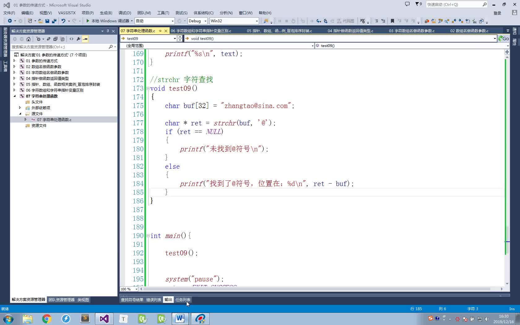This screenshot has width=520, height=325.
Task: Undo the last edit with the undo arrow
Action: (x=63, y=21)
